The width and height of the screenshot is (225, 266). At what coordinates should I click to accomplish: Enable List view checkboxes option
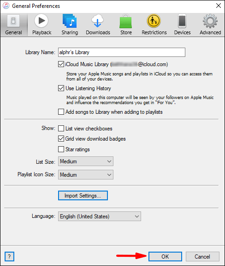click(61, 129)
